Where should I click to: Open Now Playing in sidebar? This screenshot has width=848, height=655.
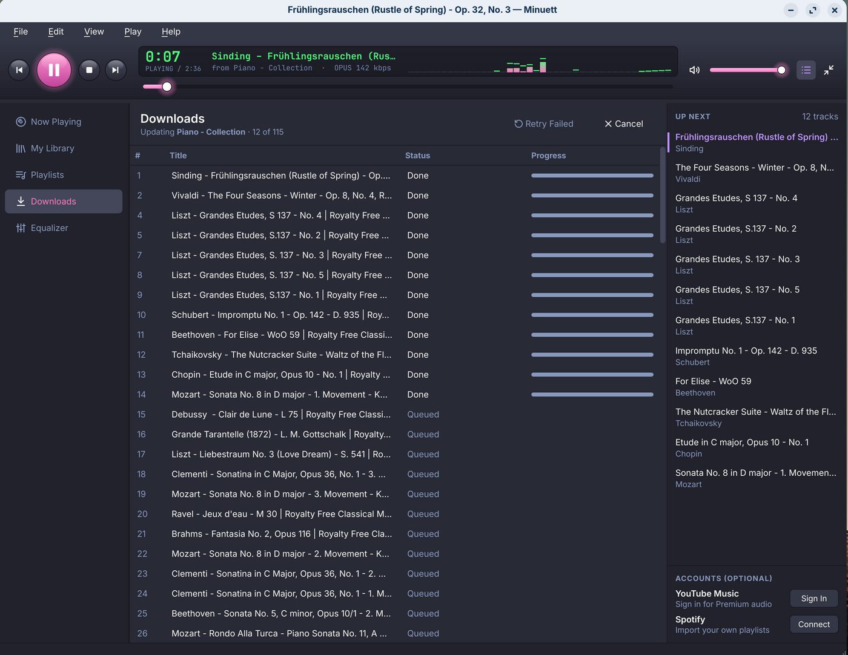[64, 122]
